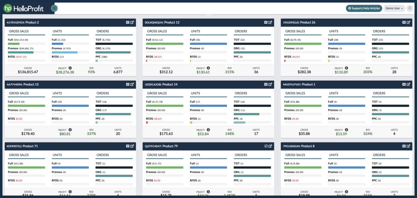This screenshot has width=417, height=198.
Task: Click the external link icon for Product 12
Action: coord(270,22)
